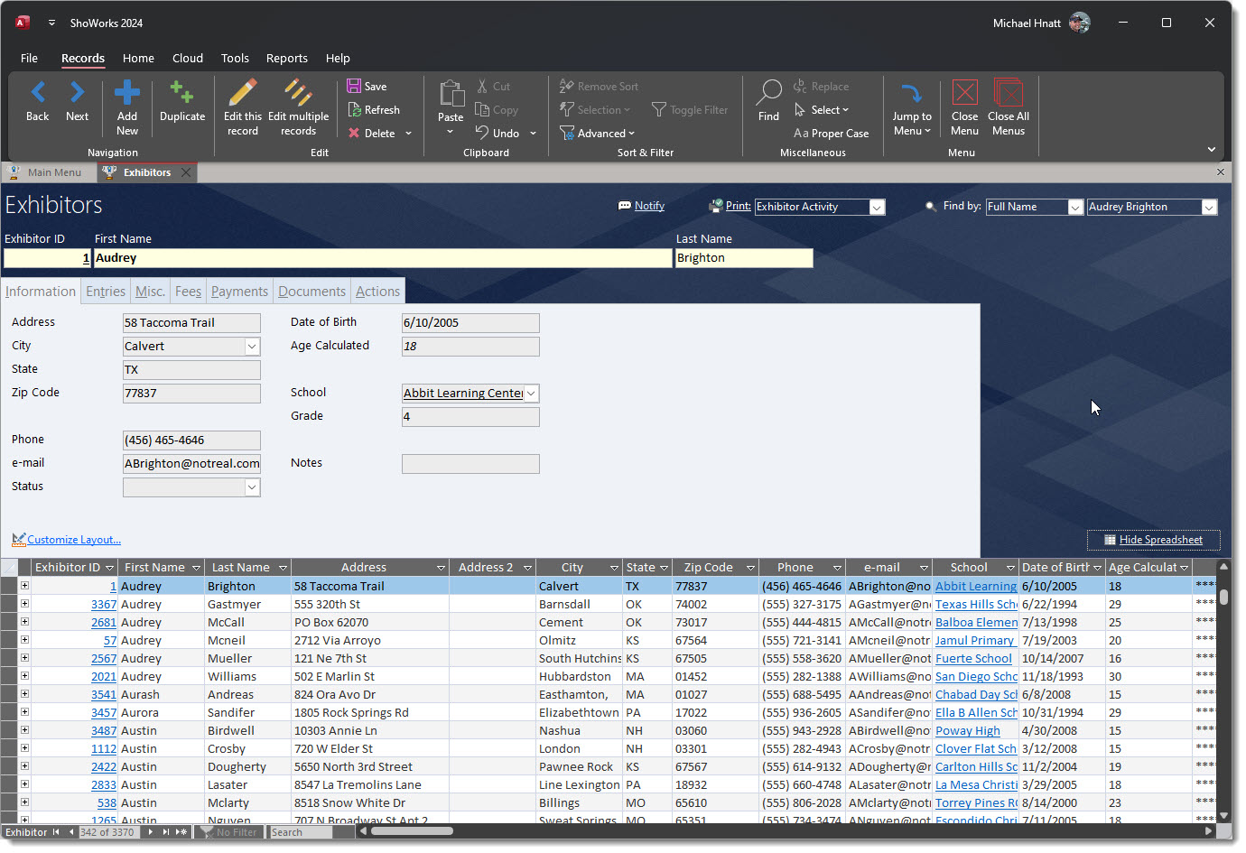Open the School dropdown list
This screenshot has height=853, width=1246.
(532, 394)
